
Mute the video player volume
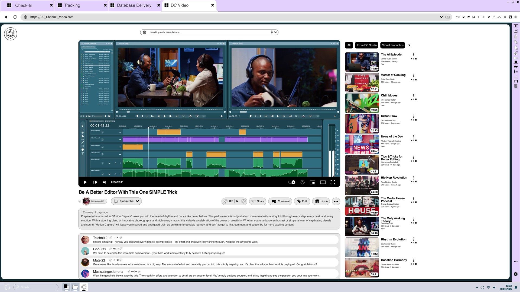click(x=104, y=182)
